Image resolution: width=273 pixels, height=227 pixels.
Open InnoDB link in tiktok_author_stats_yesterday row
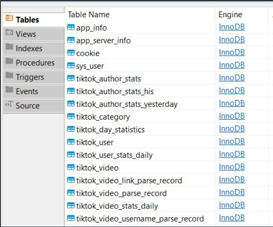click(x=232, y=103)
